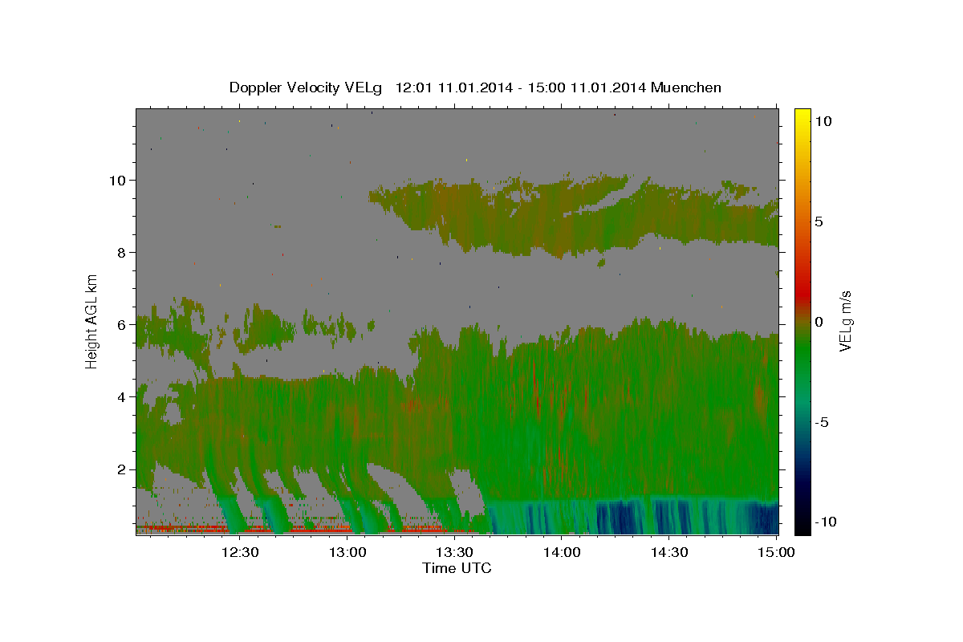Click the yellow top of the velocity colorbar
Screen dimensions: 963x642
(x=802, y=114)
